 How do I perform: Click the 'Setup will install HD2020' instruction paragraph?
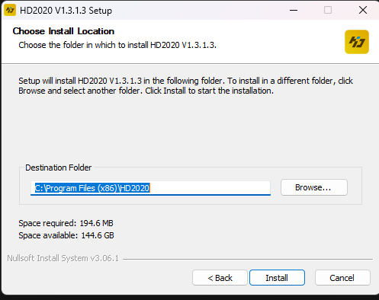click(185, 86)
